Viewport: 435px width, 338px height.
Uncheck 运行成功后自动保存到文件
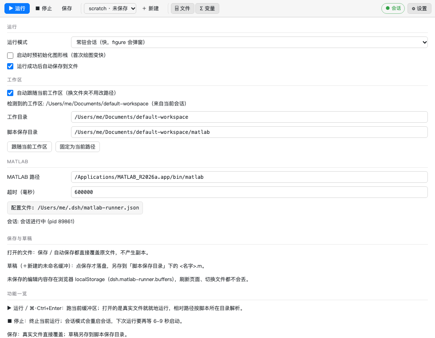[10, 66]
